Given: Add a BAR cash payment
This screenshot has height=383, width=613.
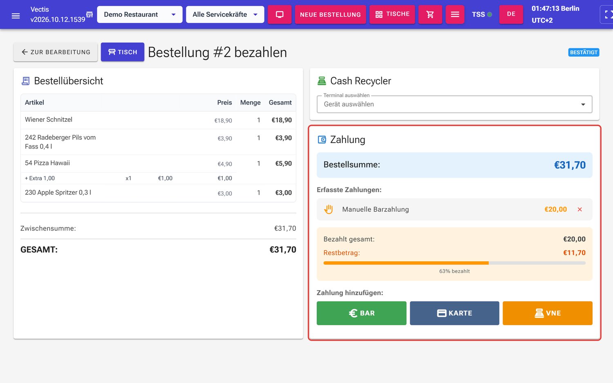Looking at the screenshot, I should (x=361, y=313).
